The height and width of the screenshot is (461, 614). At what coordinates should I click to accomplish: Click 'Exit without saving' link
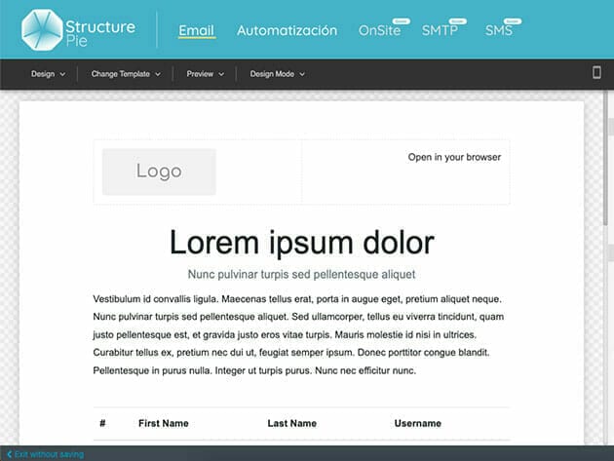click(45, 454)
